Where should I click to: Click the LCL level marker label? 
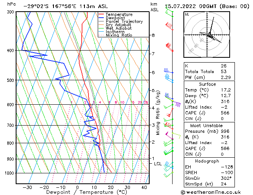[x=158, y=164]
